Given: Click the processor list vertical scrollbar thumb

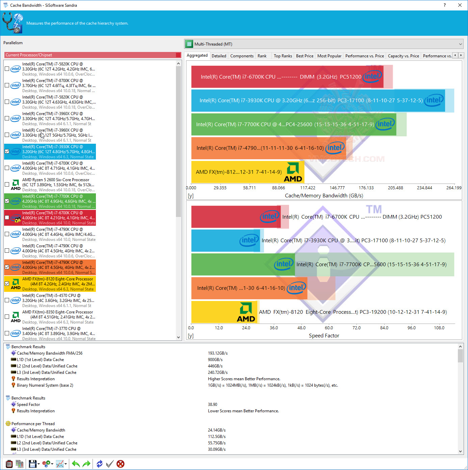Looking at the screenshot, I should click(x=179, y=142).
